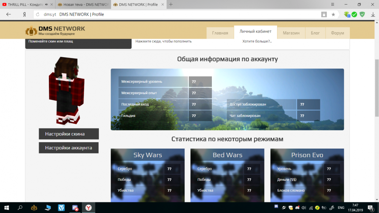Viewport: 379px width, 213px height.
Task: Open the 'Форум' navigation tab
Action: point(337,33)
